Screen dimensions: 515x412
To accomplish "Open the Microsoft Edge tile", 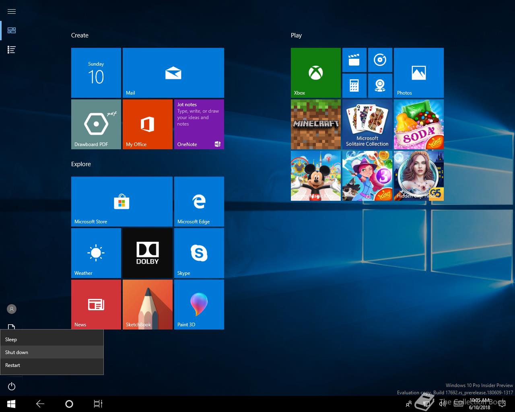I will (x=199, y=202).
